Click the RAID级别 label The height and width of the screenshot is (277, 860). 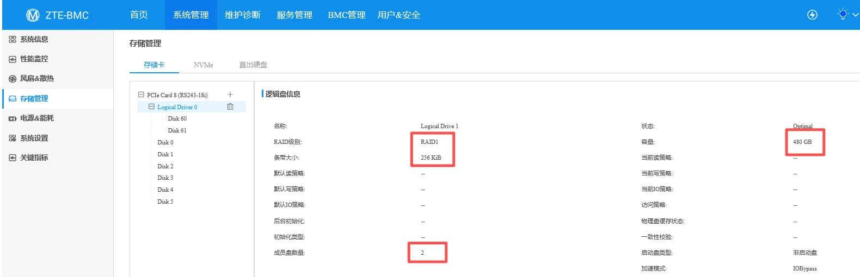pos(288,142)
